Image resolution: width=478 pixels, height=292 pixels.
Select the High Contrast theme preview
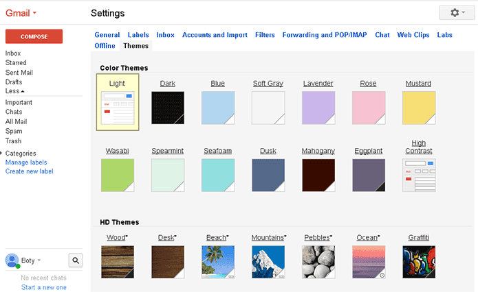[x=419, y=175]
